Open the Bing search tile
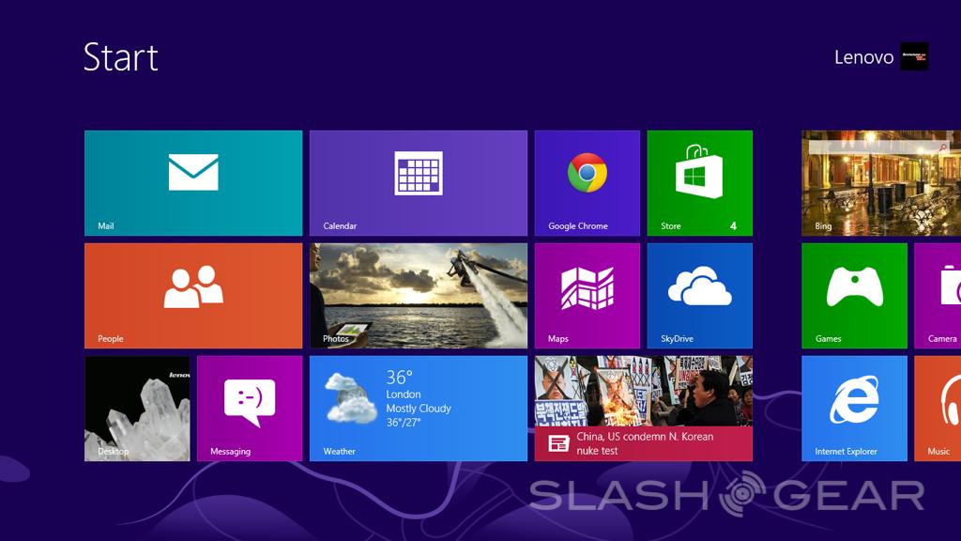Image resolution: width=961 pixels, height=541 pixels. [880, 183]
